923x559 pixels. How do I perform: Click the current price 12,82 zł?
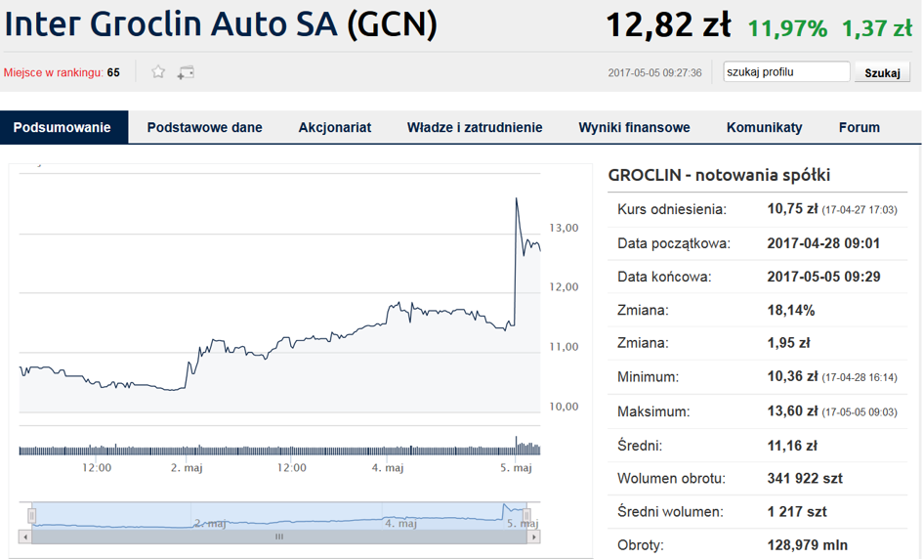(668, 25)
